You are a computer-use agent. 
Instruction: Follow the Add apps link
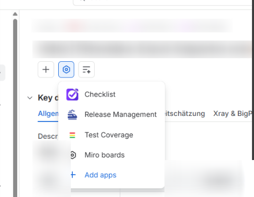point(101,175)
